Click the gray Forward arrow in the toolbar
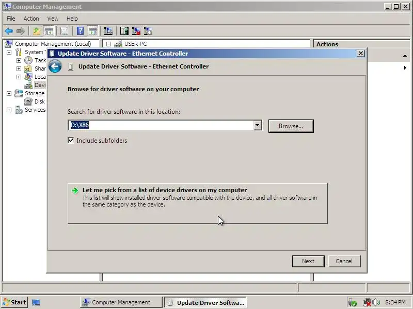Screen dimensions: 413x309 pyautogui.click(x=21, y=31)
